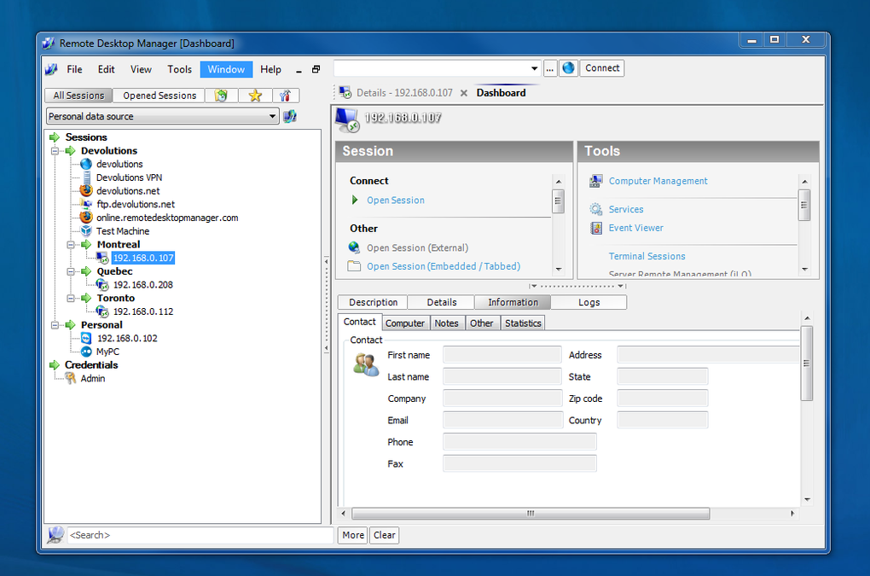Select the Favorites star icon
Image resolution: width=870 pixels, height=576 pixels.
tap(255, 95)
